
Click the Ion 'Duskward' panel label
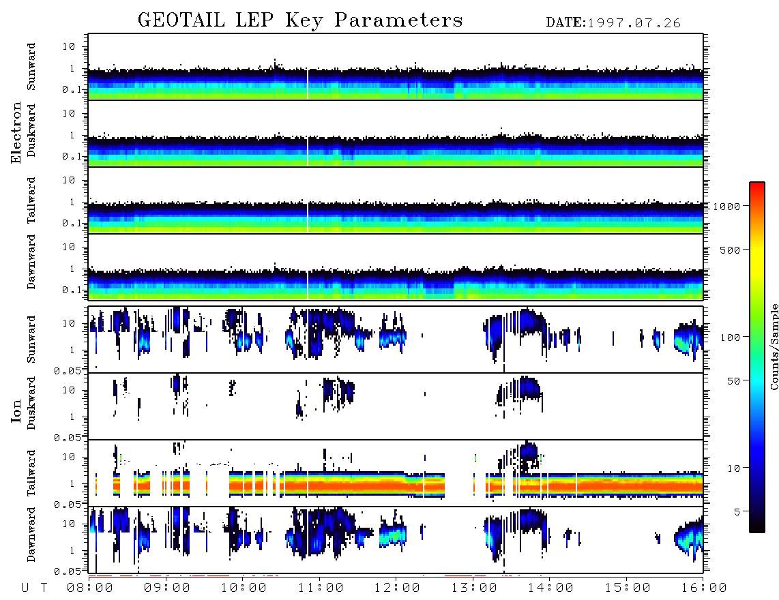31,403
